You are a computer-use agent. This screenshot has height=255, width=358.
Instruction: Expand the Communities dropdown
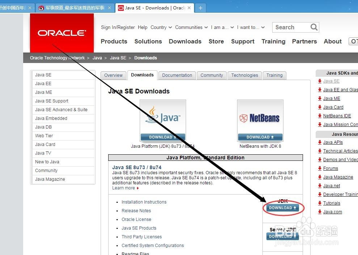(x=191, y=27)
